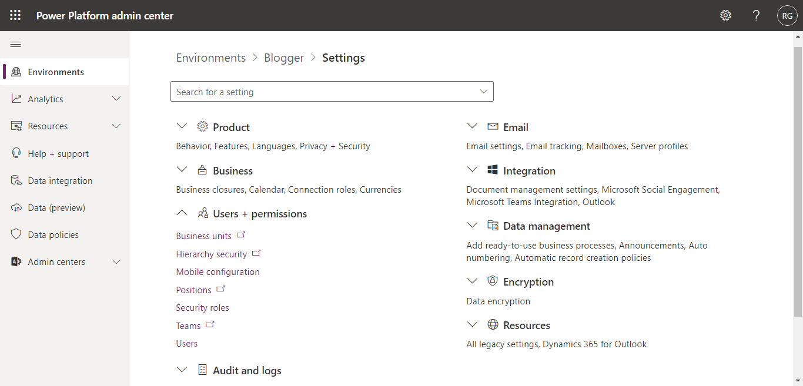803x386 pixels.
Task: Expand the Business section chevron
Action: (x=182, y=170)
